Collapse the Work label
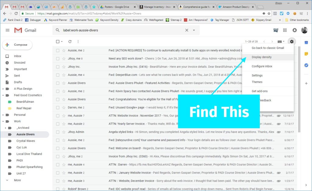 (3, 121)
